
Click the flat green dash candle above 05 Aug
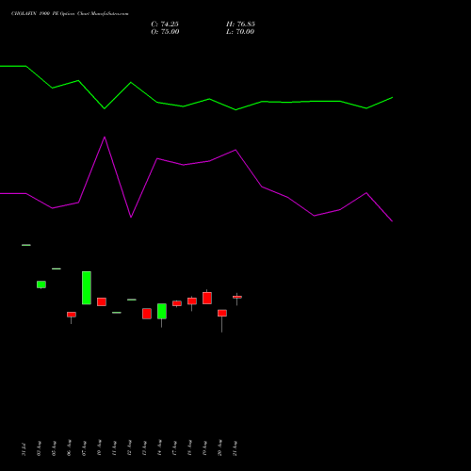[x=57, y=268]
